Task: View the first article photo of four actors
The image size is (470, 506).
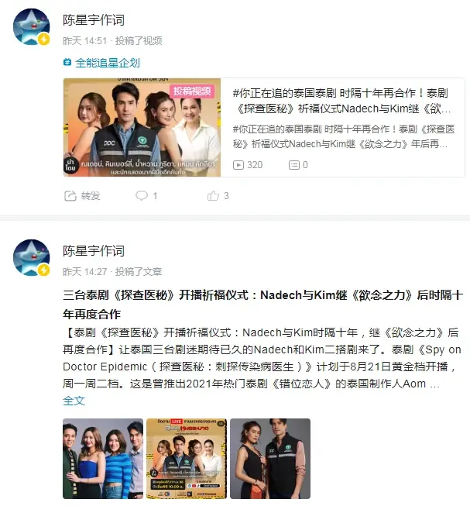Action: coord(103,459)
